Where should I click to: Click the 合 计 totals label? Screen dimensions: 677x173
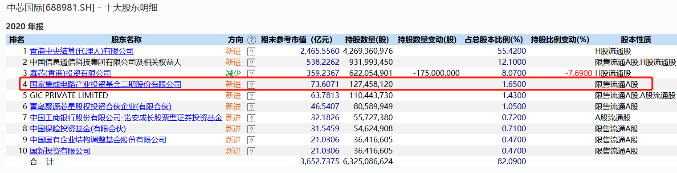42,162
